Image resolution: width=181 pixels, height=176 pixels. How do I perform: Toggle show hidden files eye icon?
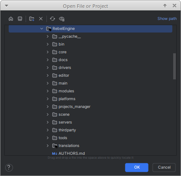(62, 19)
